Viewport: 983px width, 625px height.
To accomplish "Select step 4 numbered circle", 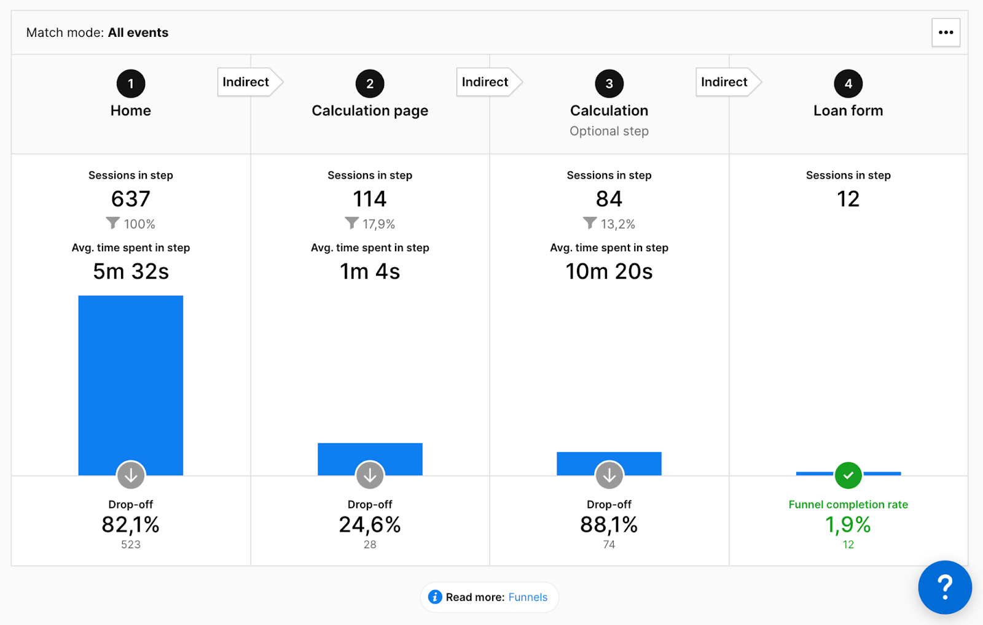I will click(848, 84).
